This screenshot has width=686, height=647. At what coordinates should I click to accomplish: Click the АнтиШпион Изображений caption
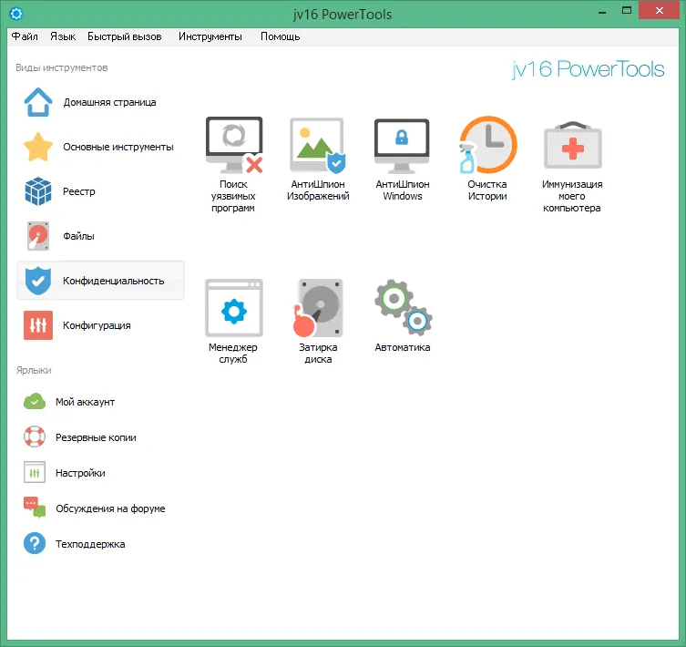(x=318, y=190)
